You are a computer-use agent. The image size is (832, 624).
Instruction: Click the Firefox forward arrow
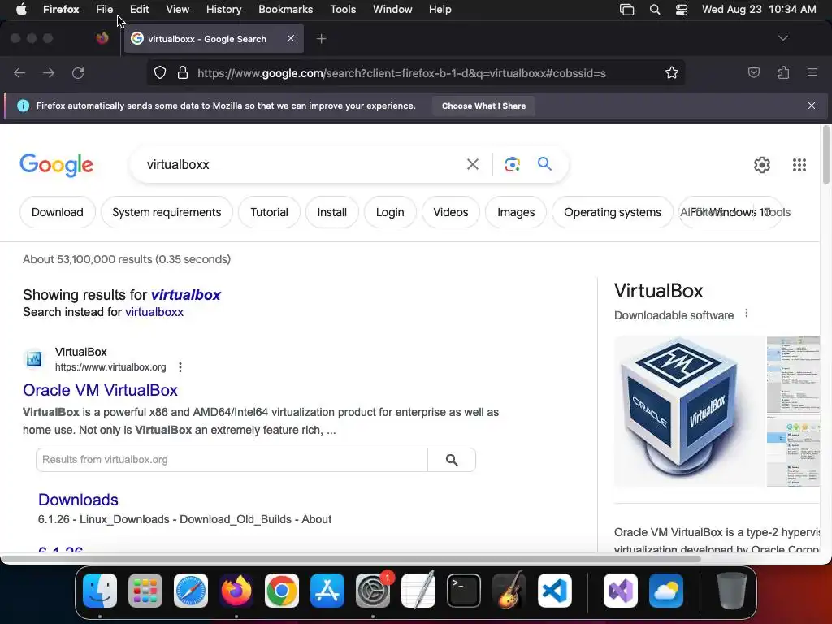[49, 72]
